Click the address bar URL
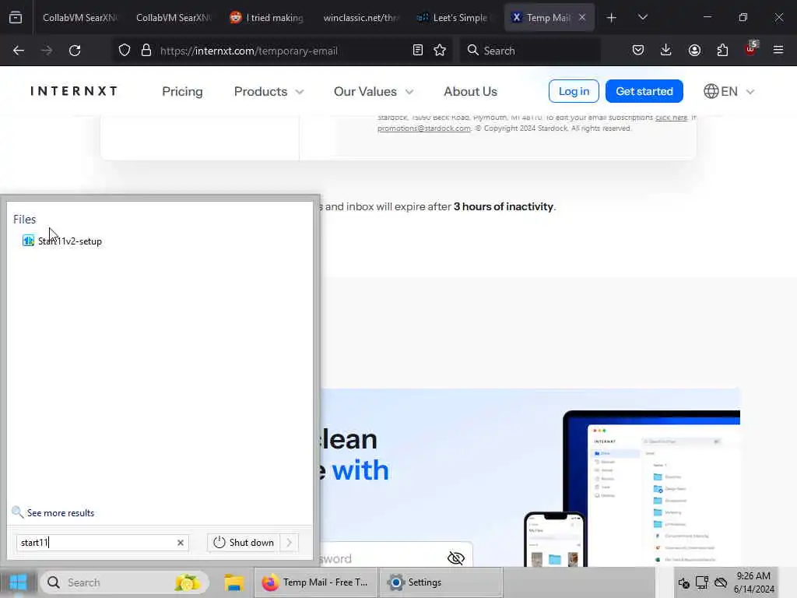Image resolution: width=797 pixels, height=598 pixels. tap(248, 51)
